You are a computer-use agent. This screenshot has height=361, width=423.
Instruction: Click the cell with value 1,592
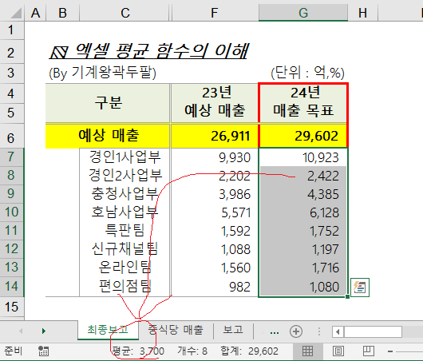pos(215,231)
